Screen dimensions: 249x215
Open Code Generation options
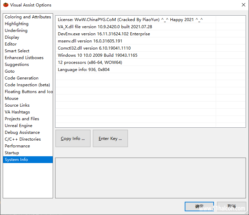[28, 78]
